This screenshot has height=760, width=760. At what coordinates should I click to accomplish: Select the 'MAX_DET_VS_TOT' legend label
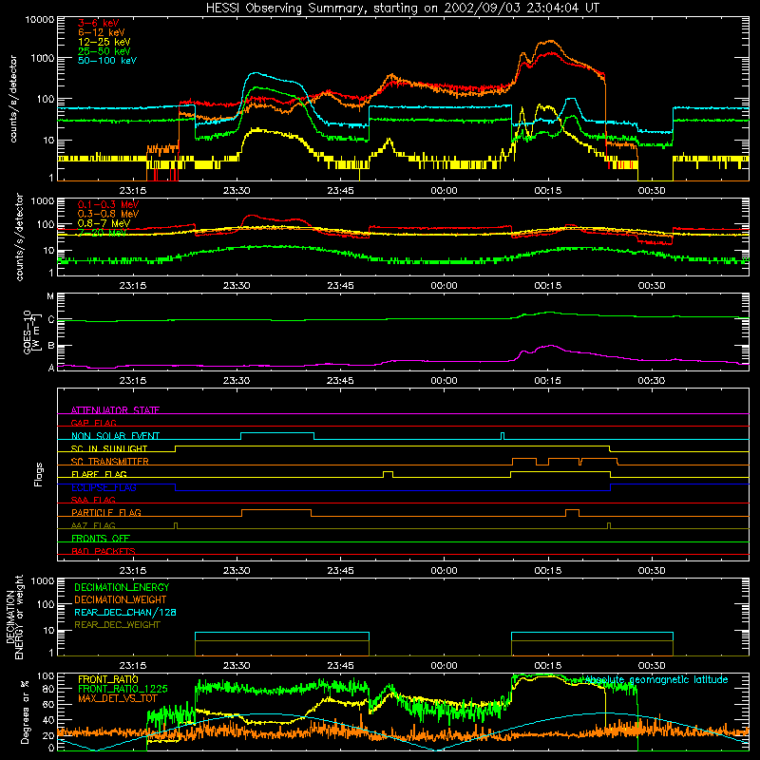tap(117, 698)
